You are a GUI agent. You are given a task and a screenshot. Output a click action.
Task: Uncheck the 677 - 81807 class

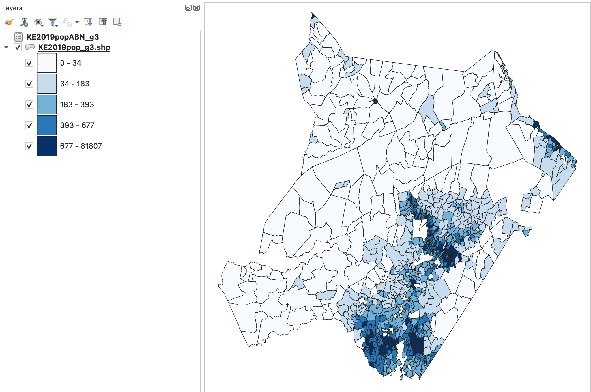tap(29, 146)
